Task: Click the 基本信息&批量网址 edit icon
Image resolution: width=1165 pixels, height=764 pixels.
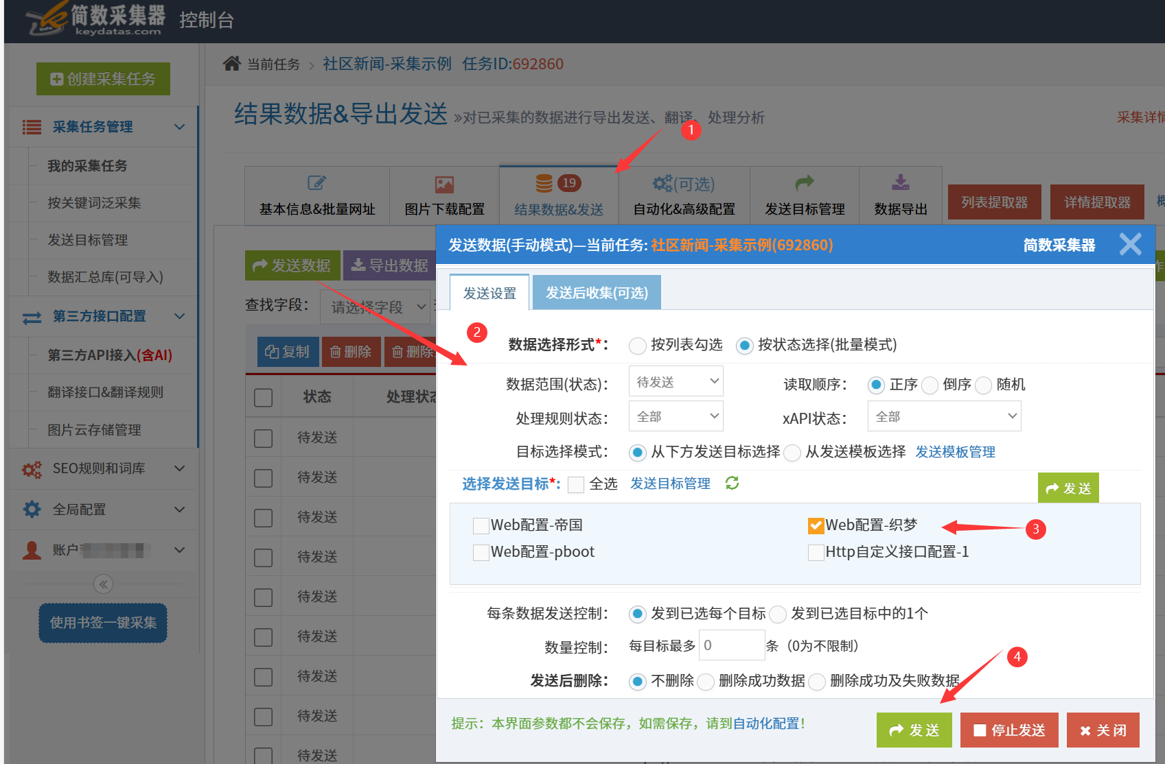Action: 316,183
